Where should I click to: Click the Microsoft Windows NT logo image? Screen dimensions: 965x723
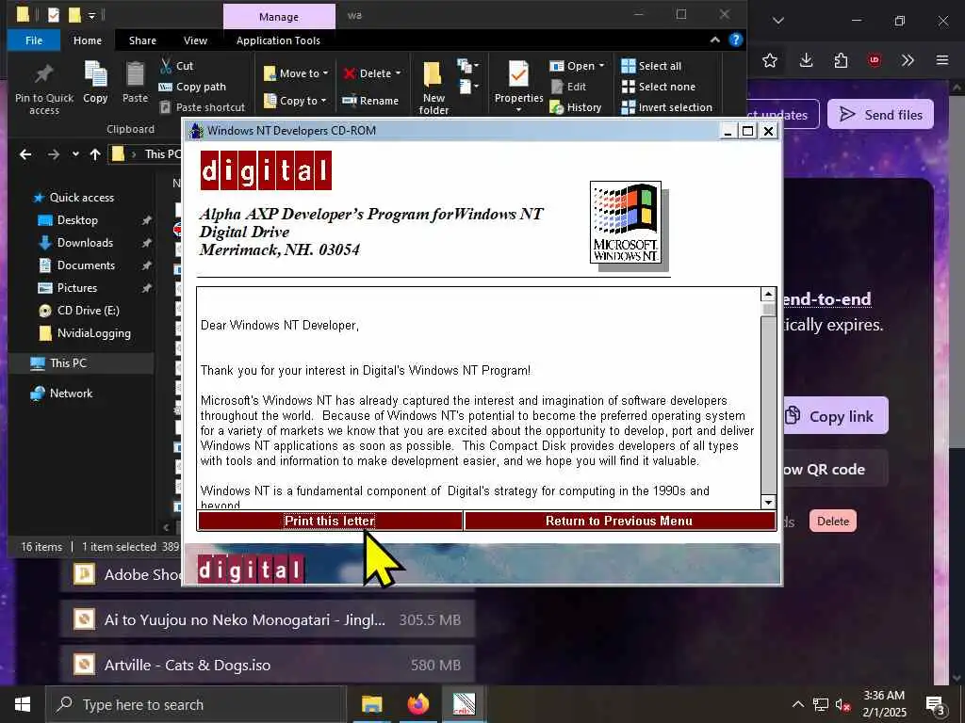pyautogui.click(x=626, y=222)
